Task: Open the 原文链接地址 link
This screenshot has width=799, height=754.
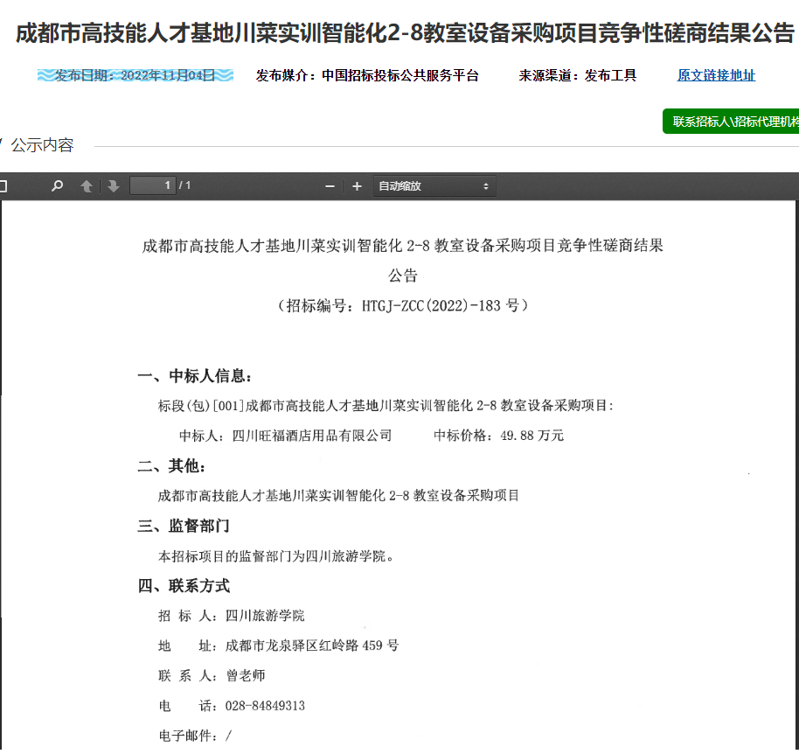Action: pos(716,75)
